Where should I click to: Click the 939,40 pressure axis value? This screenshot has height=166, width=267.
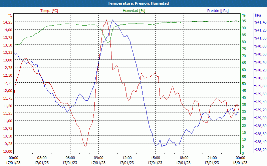pyautogui.click(x=261, y=102)
